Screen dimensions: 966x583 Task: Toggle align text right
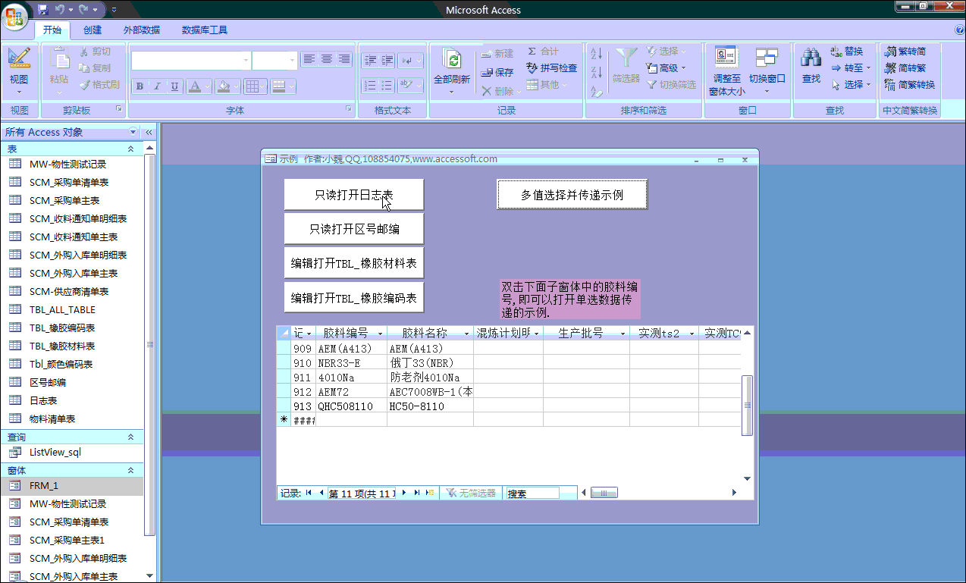[x=343, y=59]
